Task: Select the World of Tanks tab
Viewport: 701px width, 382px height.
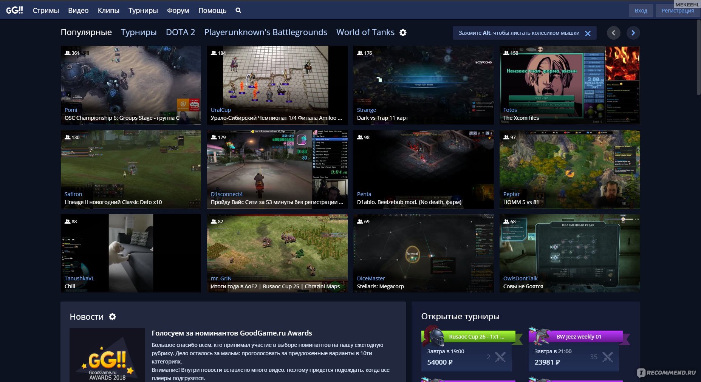Action: (365, 32)
